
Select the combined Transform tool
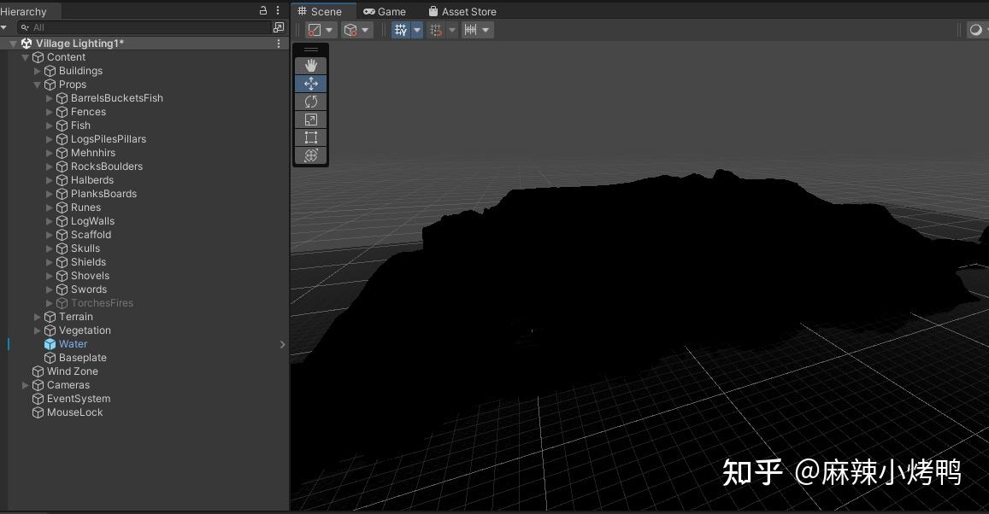point(310,155)
